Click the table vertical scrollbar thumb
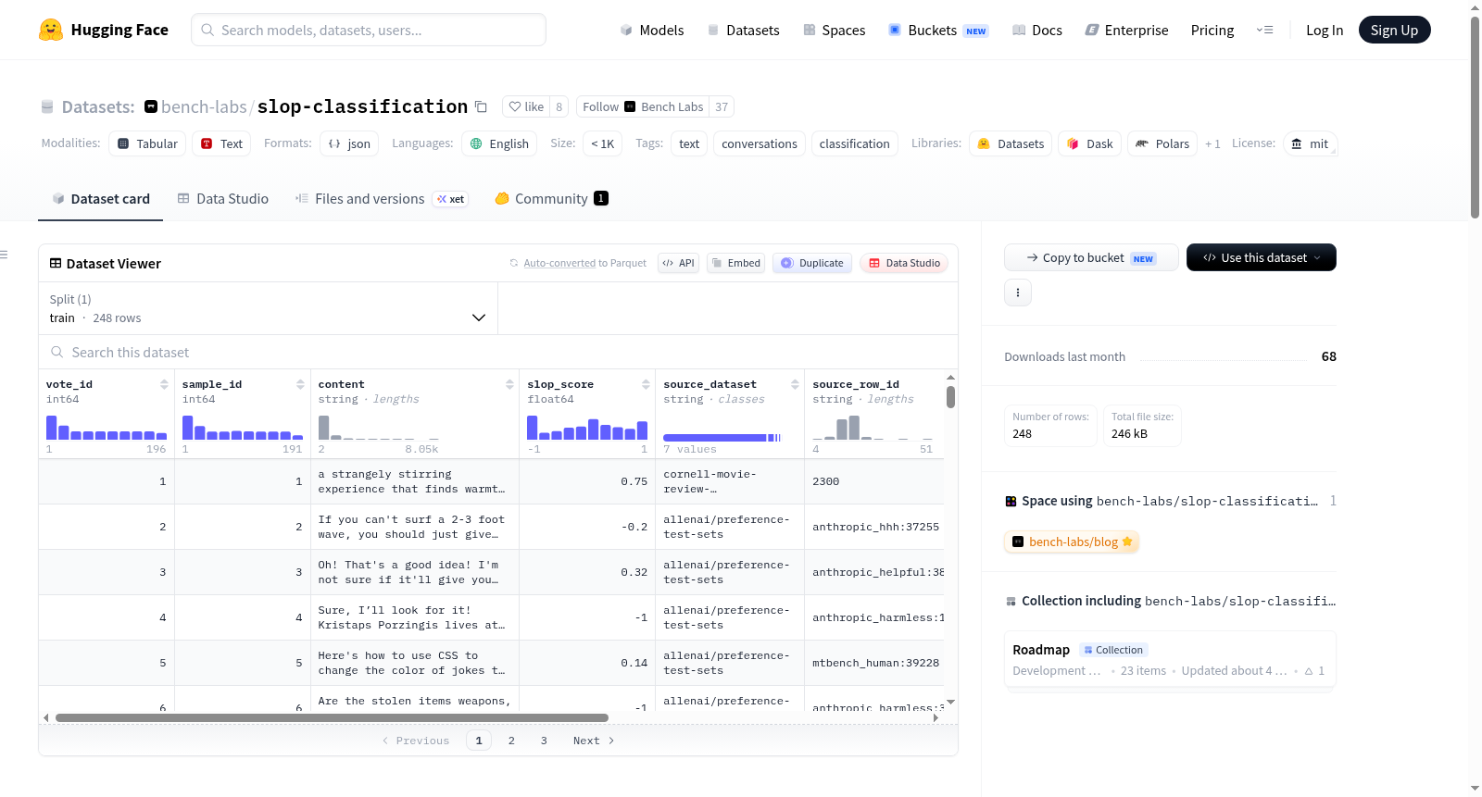Viewport: 1482px width, 797px height. pyautogui.click(x=950, y=397)
